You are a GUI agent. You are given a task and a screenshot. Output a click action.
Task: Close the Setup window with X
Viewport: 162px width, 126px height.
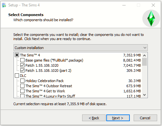[x=153, y=5]
